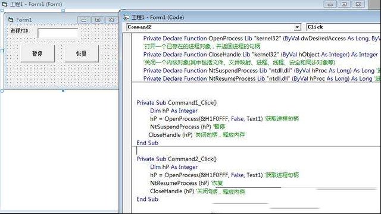Select the 进程PID label control
This screenshot has width=381, height=214.
(x=20, y=31)
